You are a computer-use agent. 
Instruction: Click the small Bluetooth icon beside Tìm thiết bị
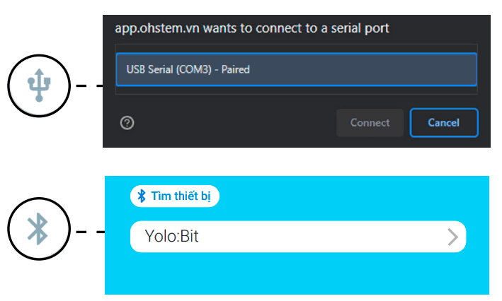142,196
